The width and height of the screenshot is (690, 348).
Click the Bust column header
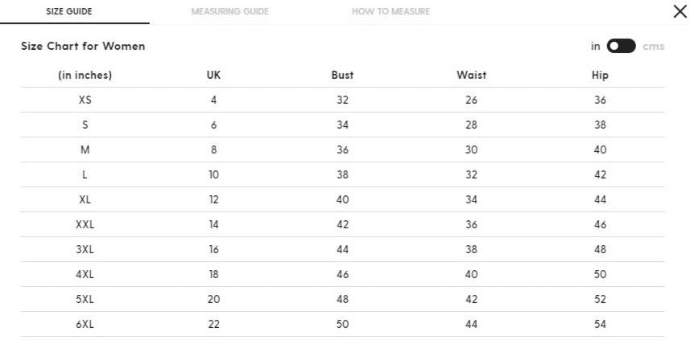pyautogui.click(x=342, y=75)
